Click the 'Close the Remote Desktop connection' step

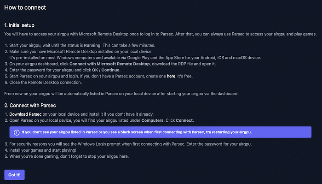click(46, 83)
